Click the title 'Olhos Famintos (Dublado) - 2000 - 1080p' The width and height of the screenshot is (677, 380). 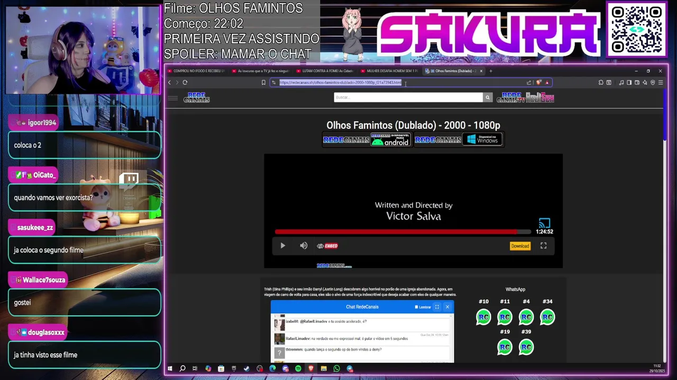coord(413,125)
